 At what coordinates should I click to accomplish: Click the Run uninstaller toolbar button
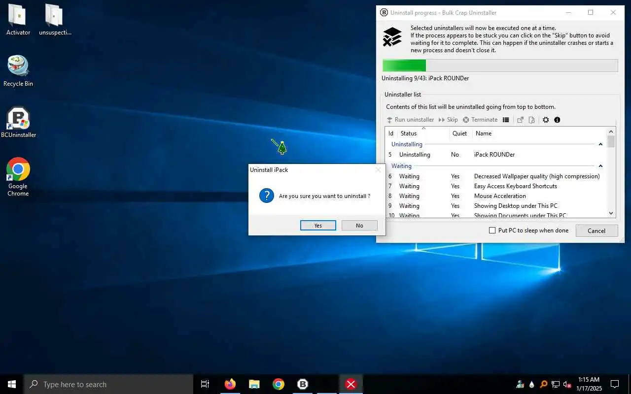pyautogui.click(x=410, y=120)
